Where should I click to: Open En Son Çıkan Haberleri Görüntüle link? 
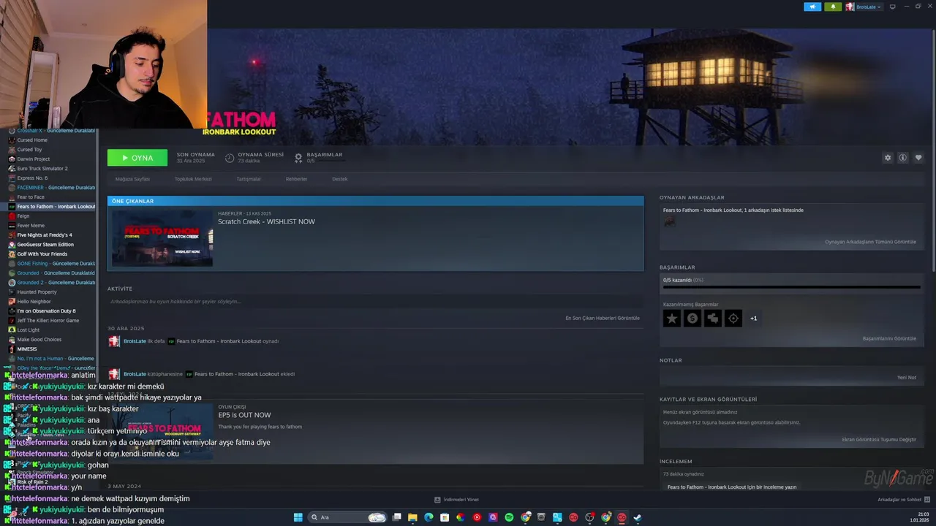click(603, 318)
